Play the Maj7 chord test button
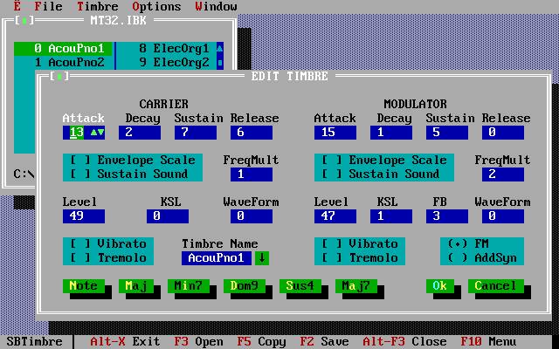The width and height of the screenshot is (559, 349). [x=356, y=286]
